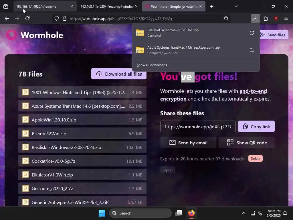Open Show all downloads link
This screenshot has height=220, width=293.
(x=152, y=65)
